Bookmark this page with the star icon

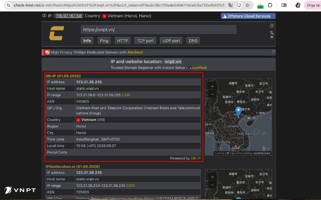[x=248, y=5]
